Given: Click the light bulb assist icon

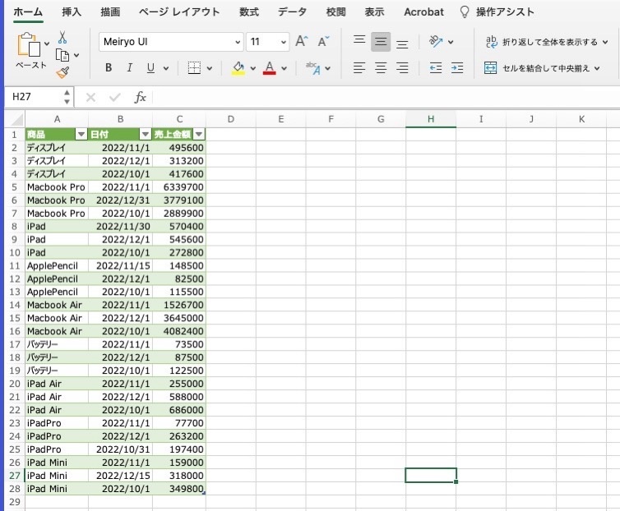Looking at the screenshot, I should [x=465, y=12].
